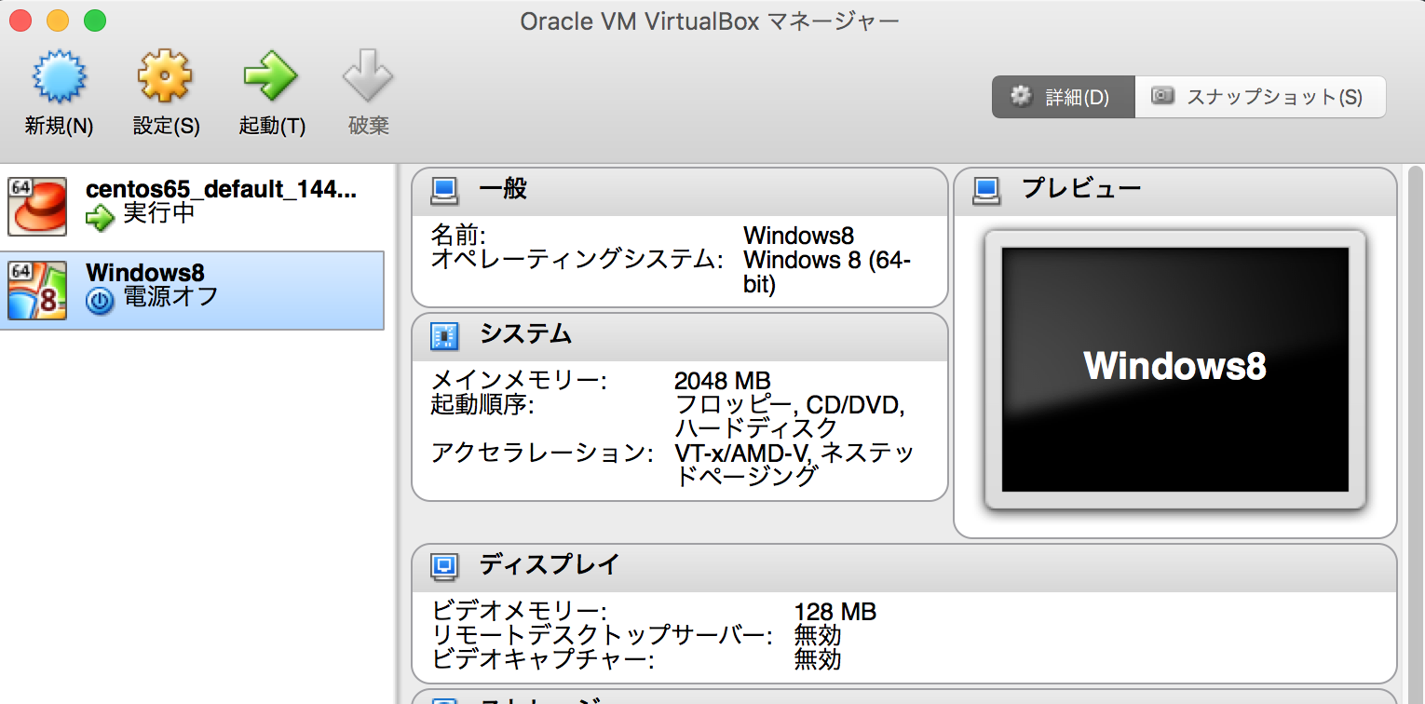Select Windows8 VM in list
This screenshot has height=704, width=1425.
192,290
